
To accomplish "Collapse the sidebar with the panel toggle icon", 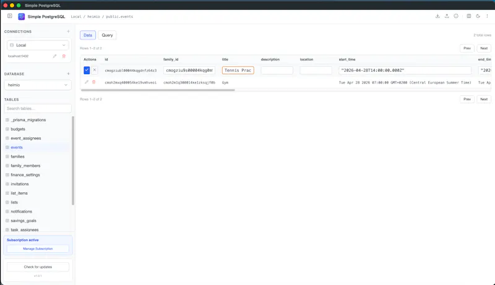I will pos(10,15).
